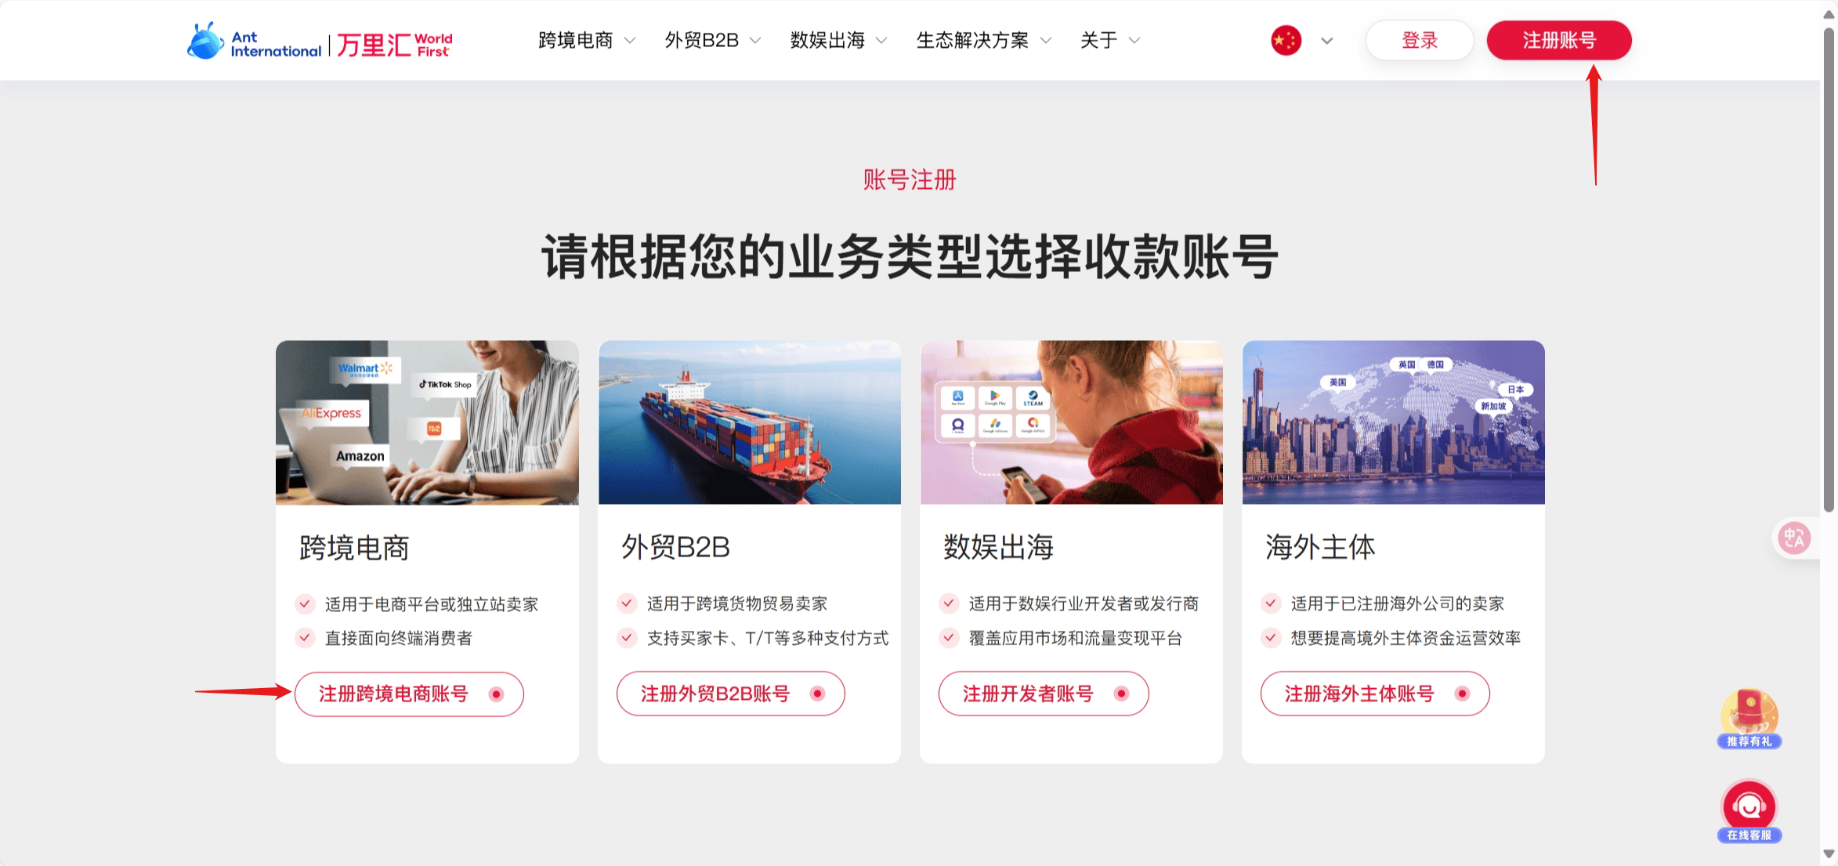
Task: Click the container ship 外贸B2B card image
Action: pyautogui.click(x=750, y=422)
